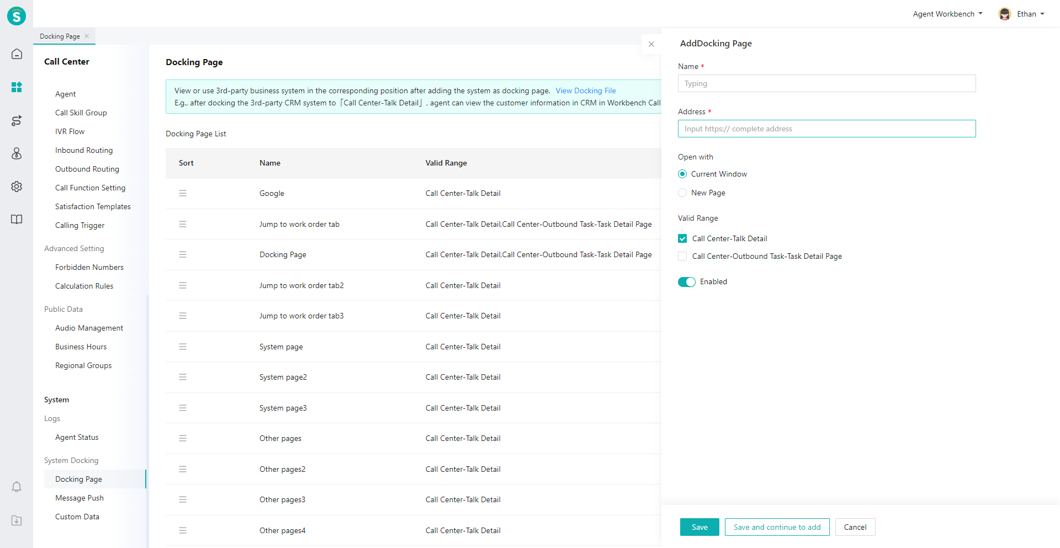Open the user group icon in rail
The height and width of the screenshot is (548, 1060).
[x=17, y=153]
